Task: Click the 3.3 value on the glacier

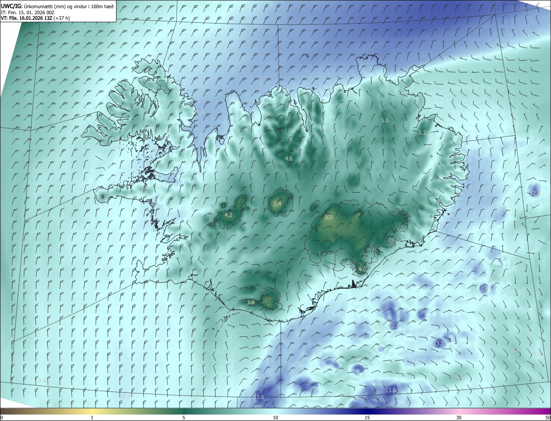Action: (328, 217)
